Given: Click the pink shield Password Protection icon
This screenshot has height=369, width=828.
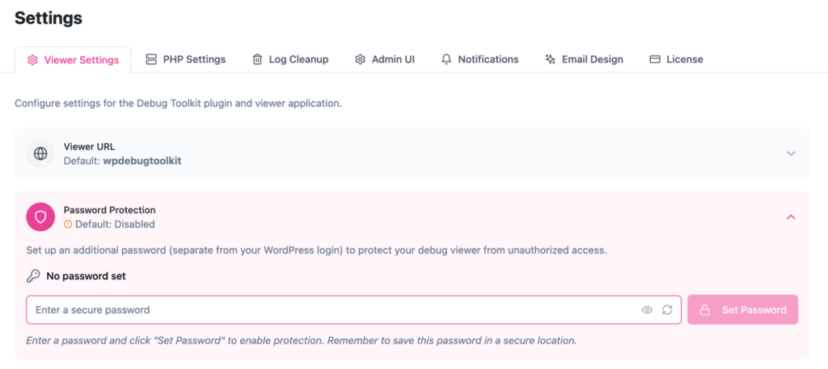Looking at the screenshot, I should 40,216.
